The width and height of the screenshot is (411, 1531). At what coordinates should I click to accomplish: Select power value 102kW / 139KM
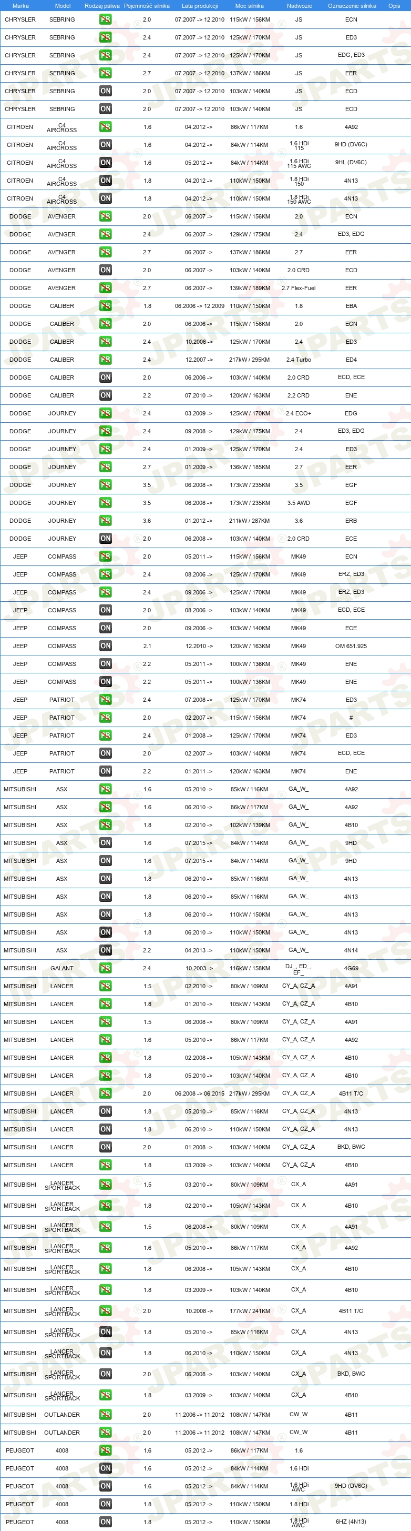pos(250,825)
